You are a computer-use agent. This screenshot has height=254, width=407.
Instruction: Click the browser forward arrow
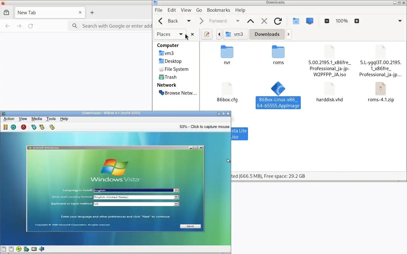click(x=19, y=26)
